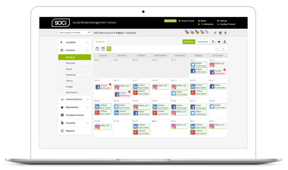Image resolution: width=288 pixels, height=170 pixels.
Task: Click the green Post Now button
Action: point(189,42)
